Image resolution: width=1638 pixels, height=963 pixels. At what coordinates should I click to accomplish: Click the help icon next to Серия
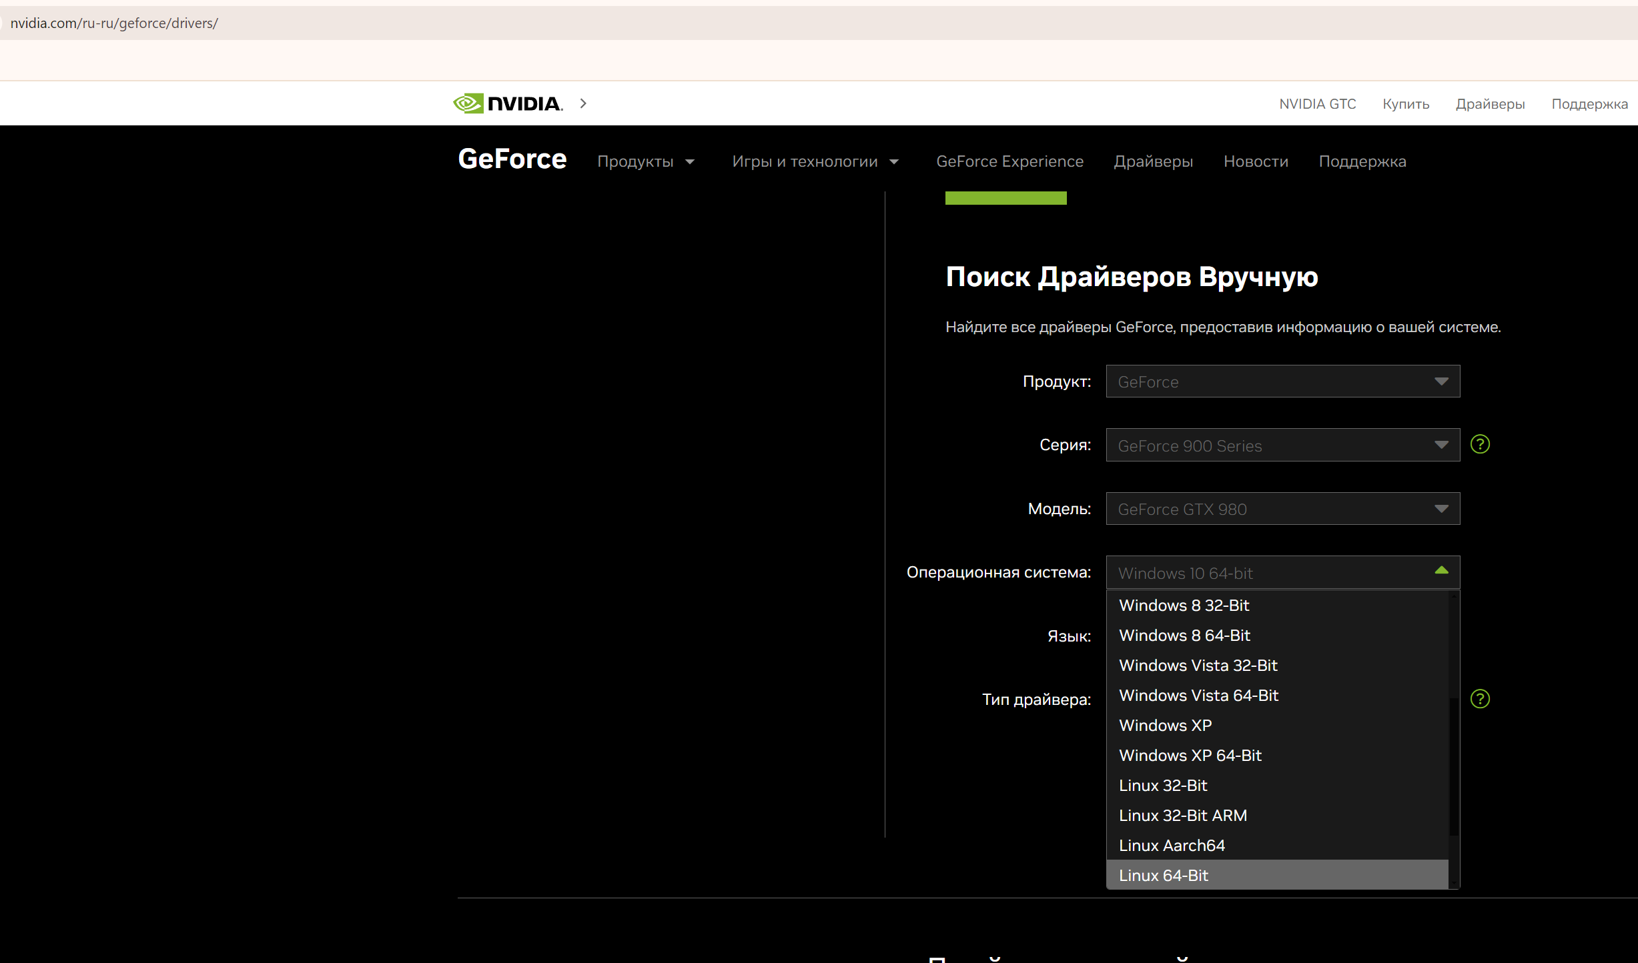(1480, 444)
